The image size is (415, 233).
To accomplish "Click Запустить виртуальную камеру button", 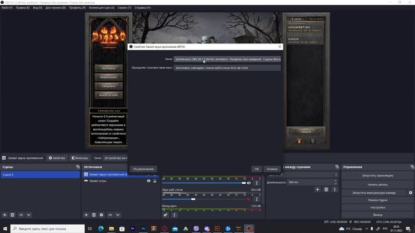I will pyautogui.click(x=374, y=193).
